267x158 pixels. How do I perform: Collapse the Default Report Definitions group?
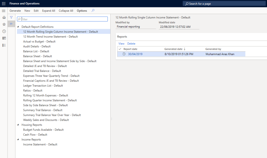(x=18, y=27)
